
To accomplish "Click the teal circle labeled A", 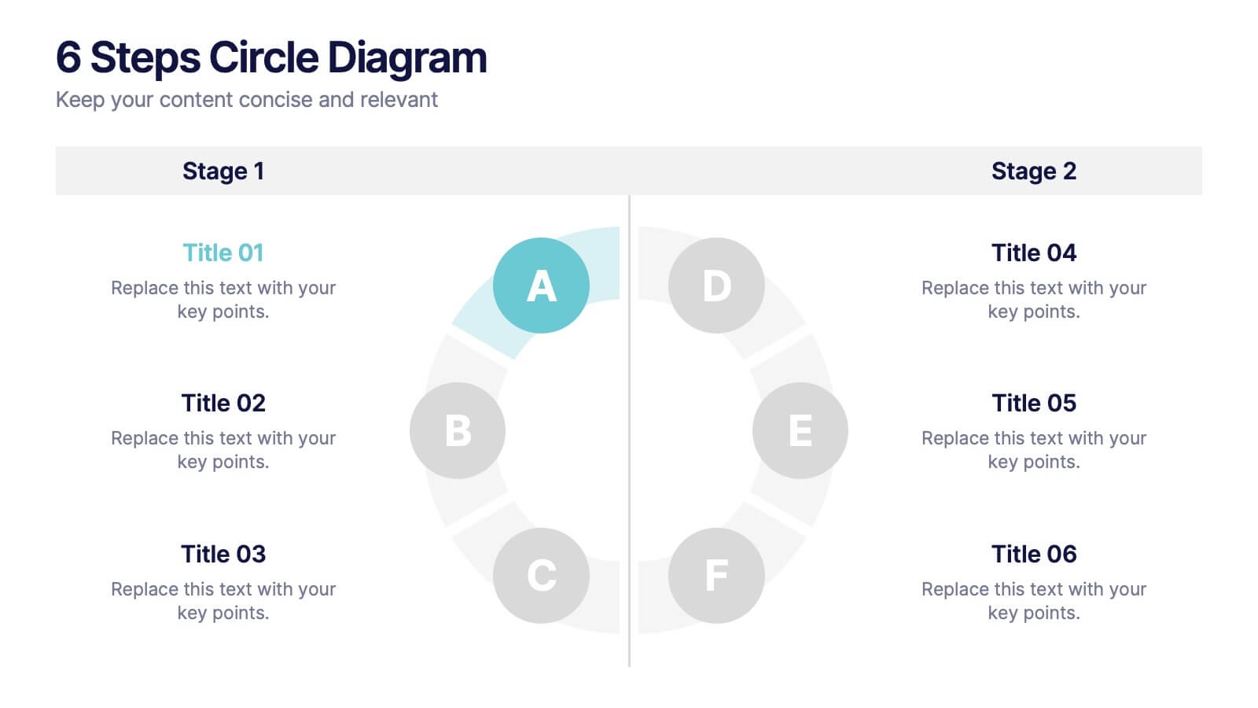I will [541, 285].
